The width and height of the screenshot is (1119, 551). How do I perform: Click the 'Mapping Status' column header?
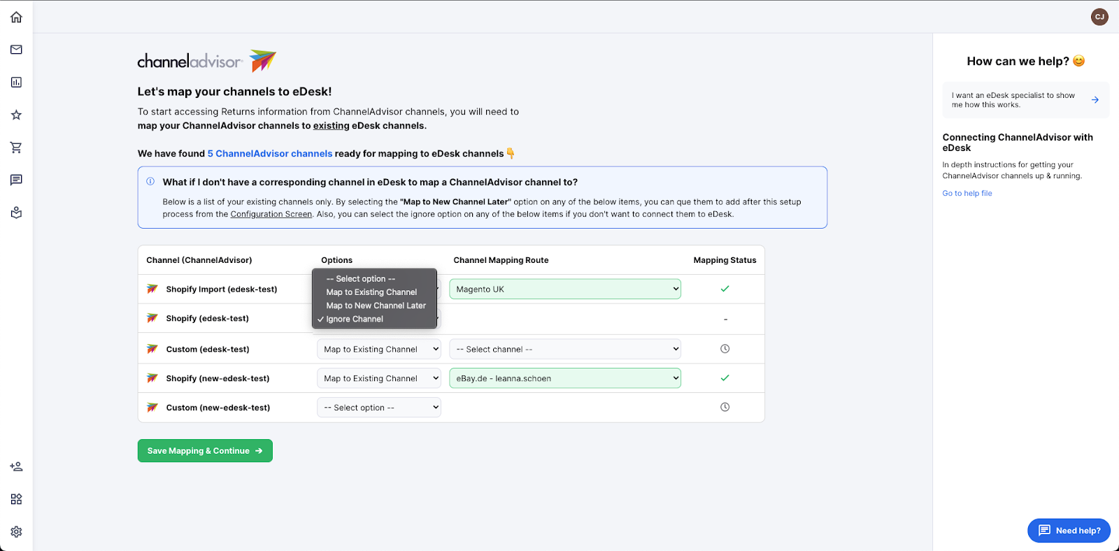[x=725, y=260]
